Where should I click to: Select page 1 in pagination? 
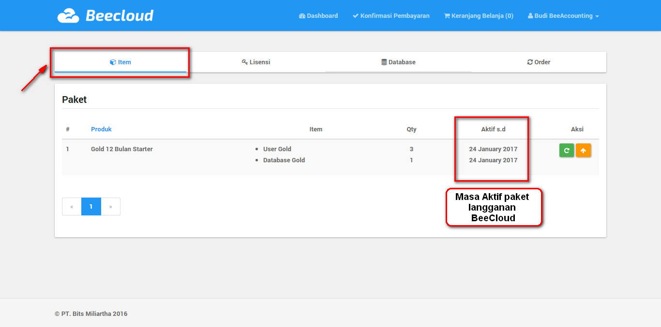[x=91, y=207]
